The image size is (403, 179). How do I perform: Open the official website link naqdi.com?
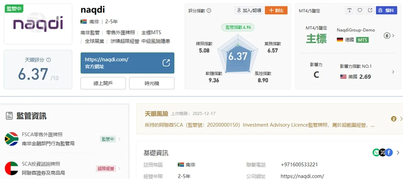tap(127, 63)
